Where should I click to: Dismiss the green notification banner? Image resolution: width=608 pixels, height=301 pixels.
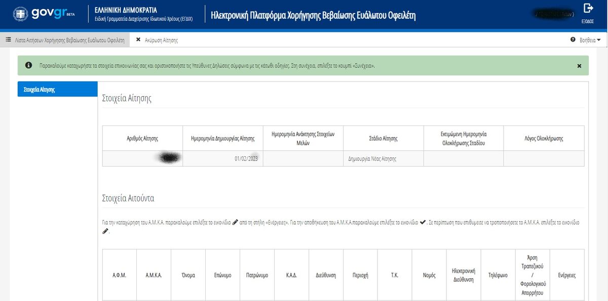tap(579, 66)
